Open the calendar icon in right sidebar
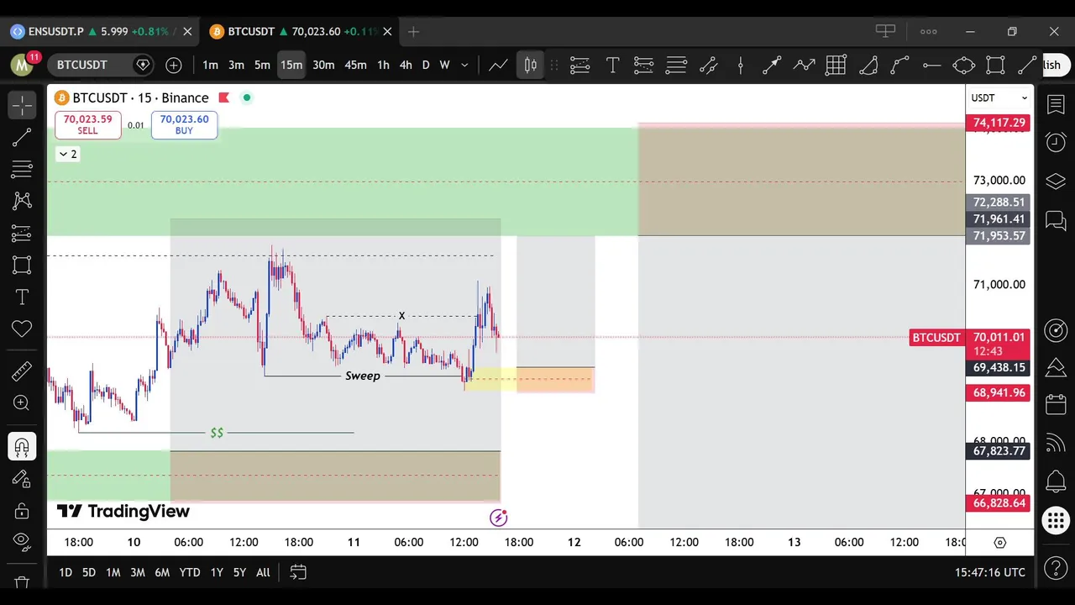Viewport: 1075px width, 605px height. point(1056,406)
